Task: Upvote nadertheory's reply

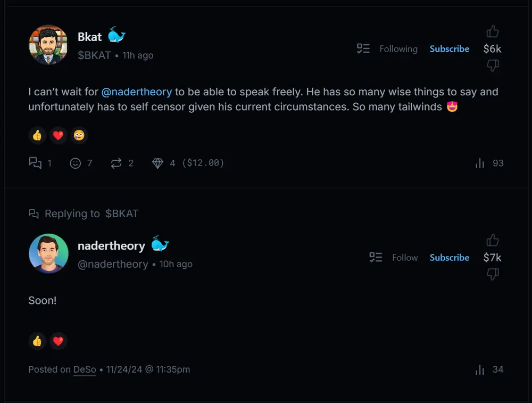Action: coord(493,241)
